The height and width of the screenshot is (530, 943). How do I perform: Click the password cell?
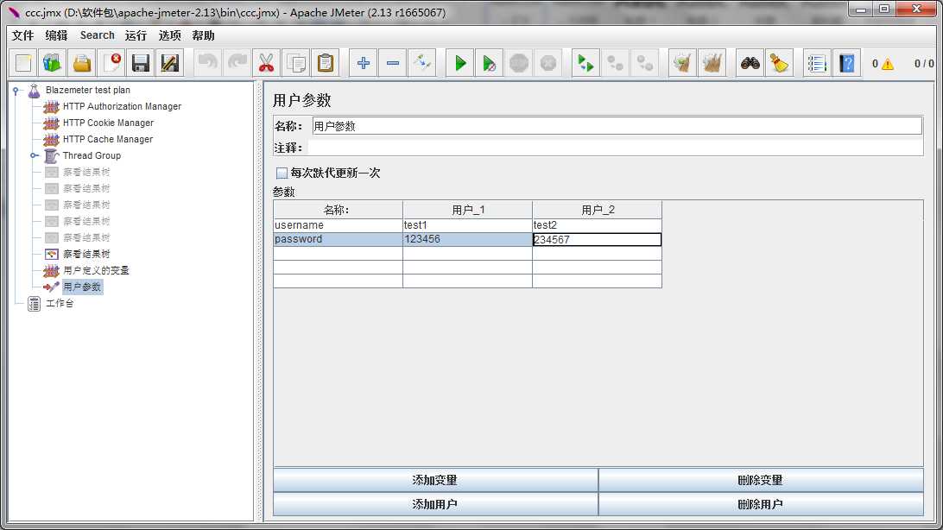338,239
